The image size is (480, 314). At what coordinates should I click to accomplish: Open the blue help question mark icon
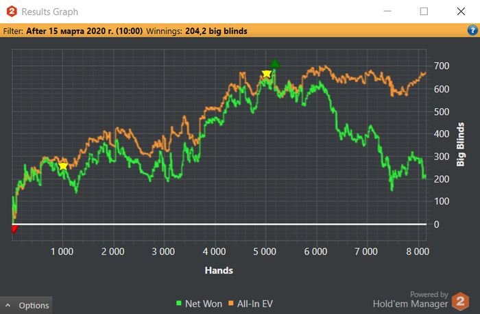coord(472,30)
